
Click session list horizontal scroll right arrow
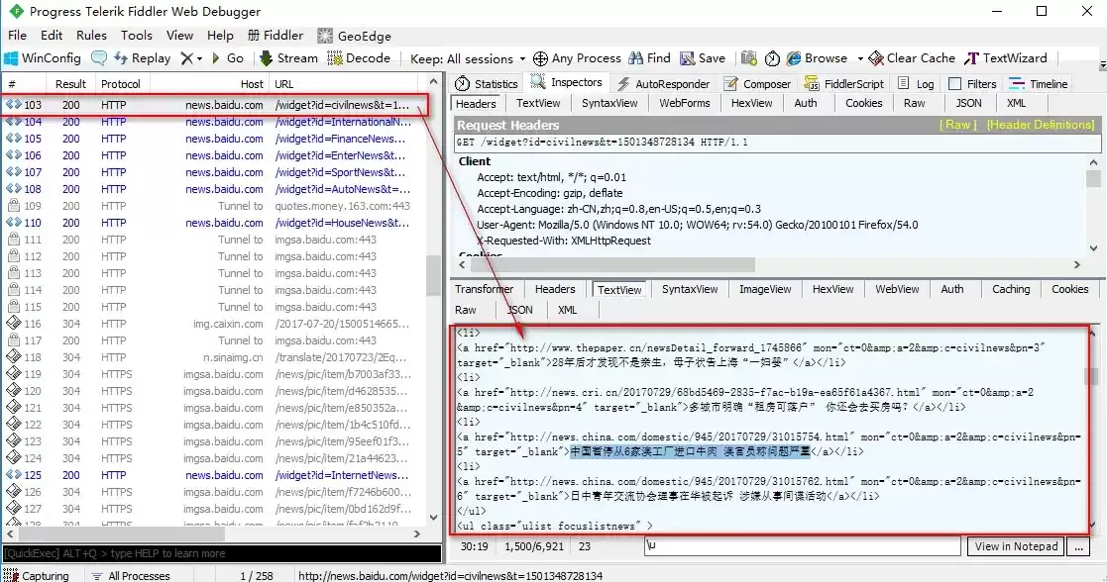click(416, 534)
